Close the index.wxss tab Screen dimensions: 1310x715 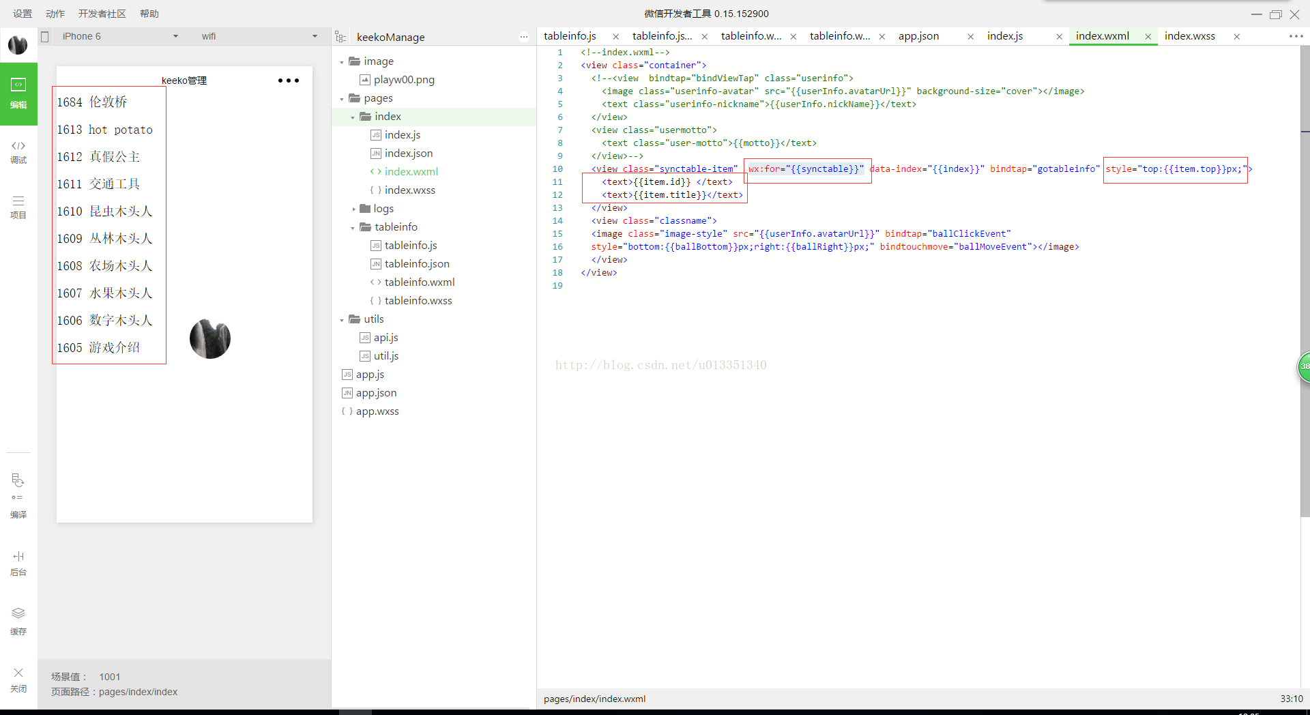coord(1236,37)
